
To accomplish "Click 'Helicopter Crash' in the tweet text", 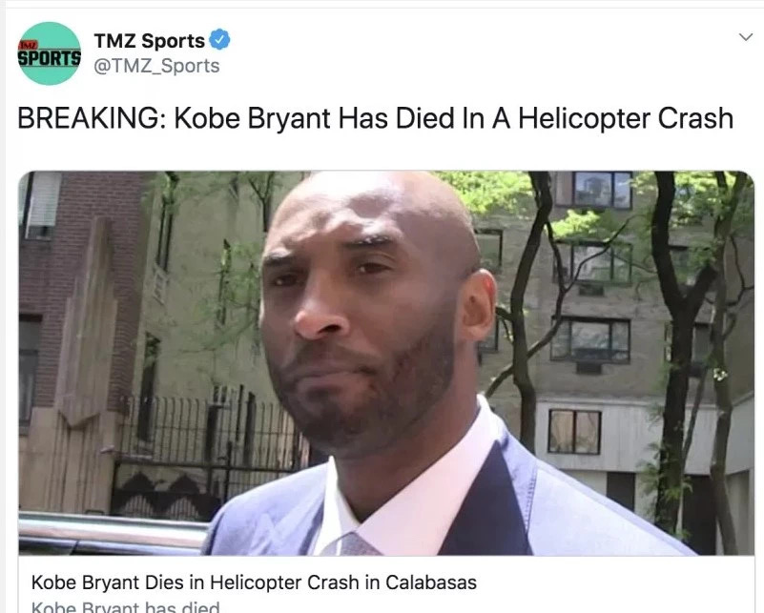I will pyautogui.click(x=626, y=118).
